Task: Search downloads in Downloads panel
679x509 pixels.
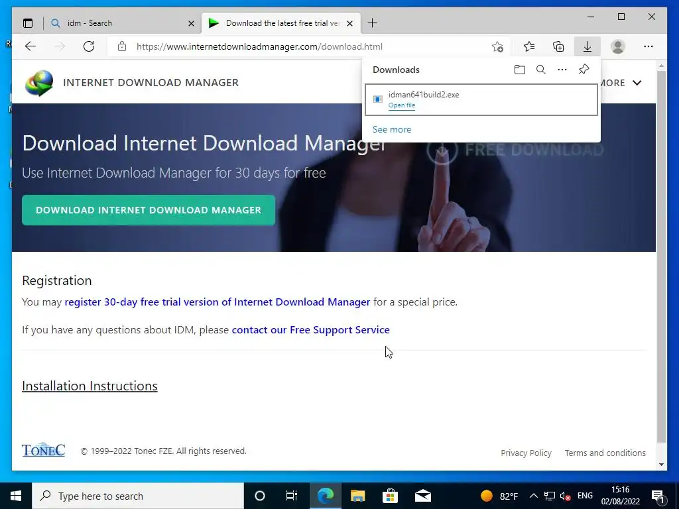Action: point(541,70)
